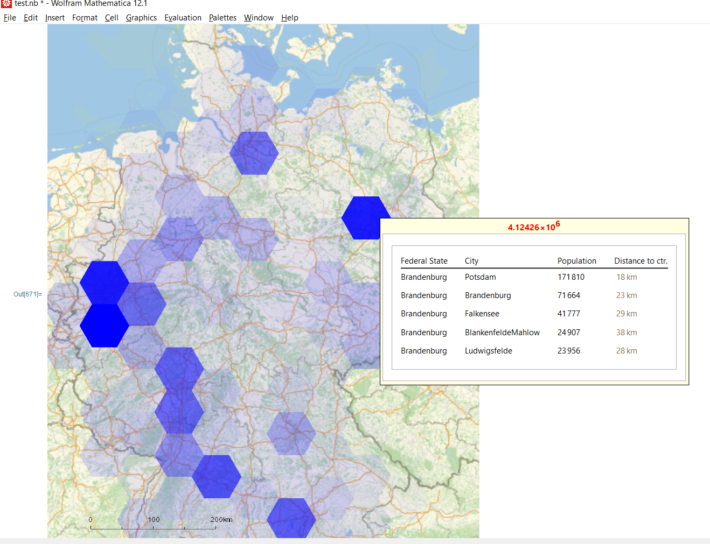The image size is (710, 544).
Task: Click population value 23956
Action: [569, 351]
